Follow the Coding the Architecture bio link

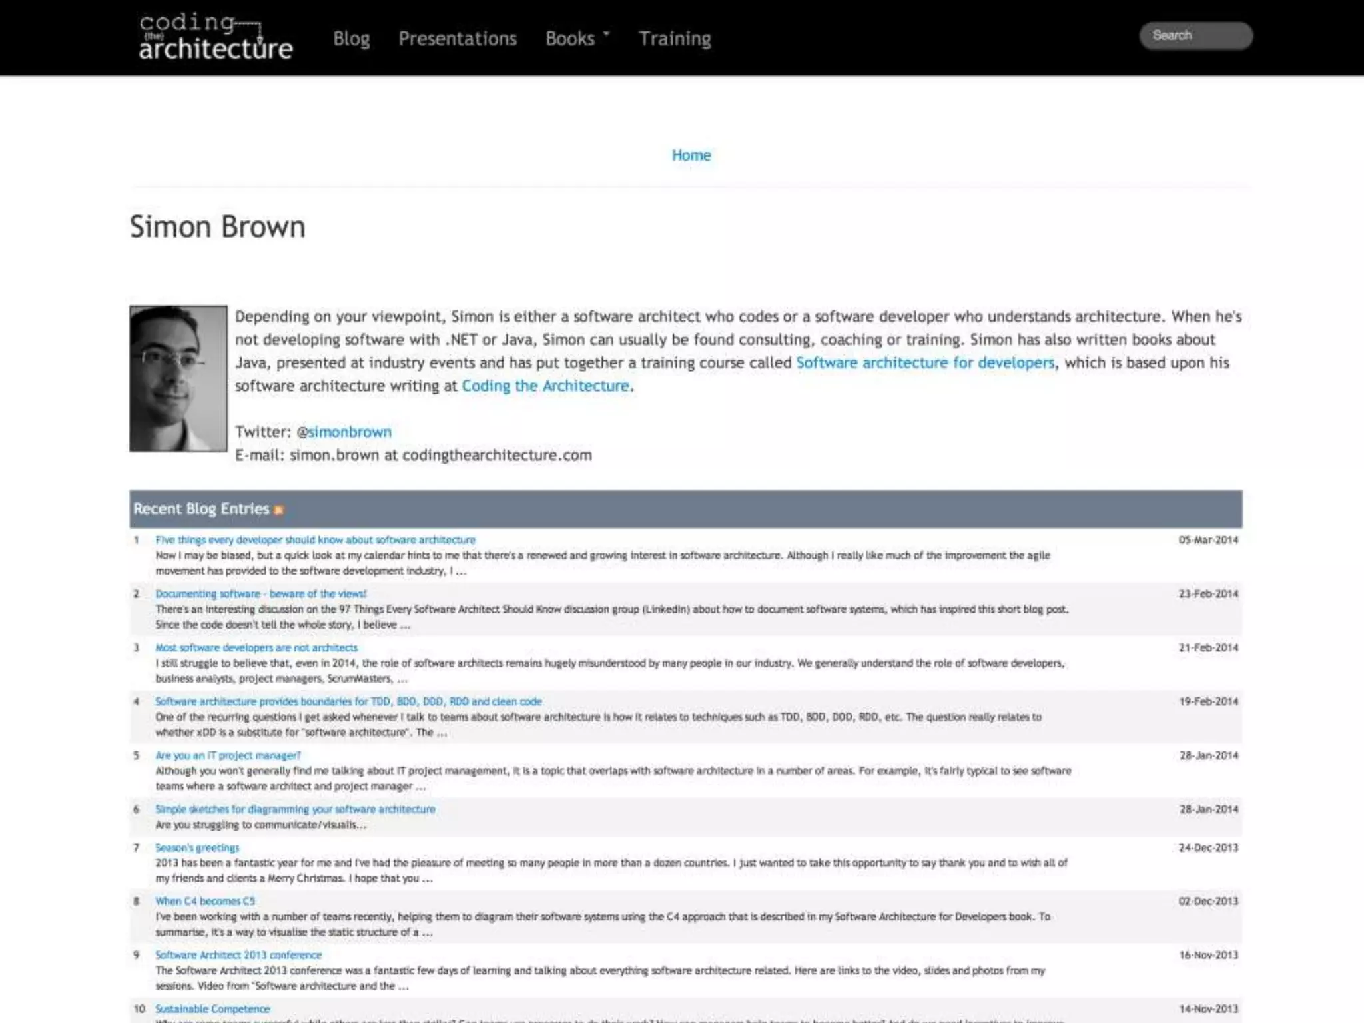(545, 386)
